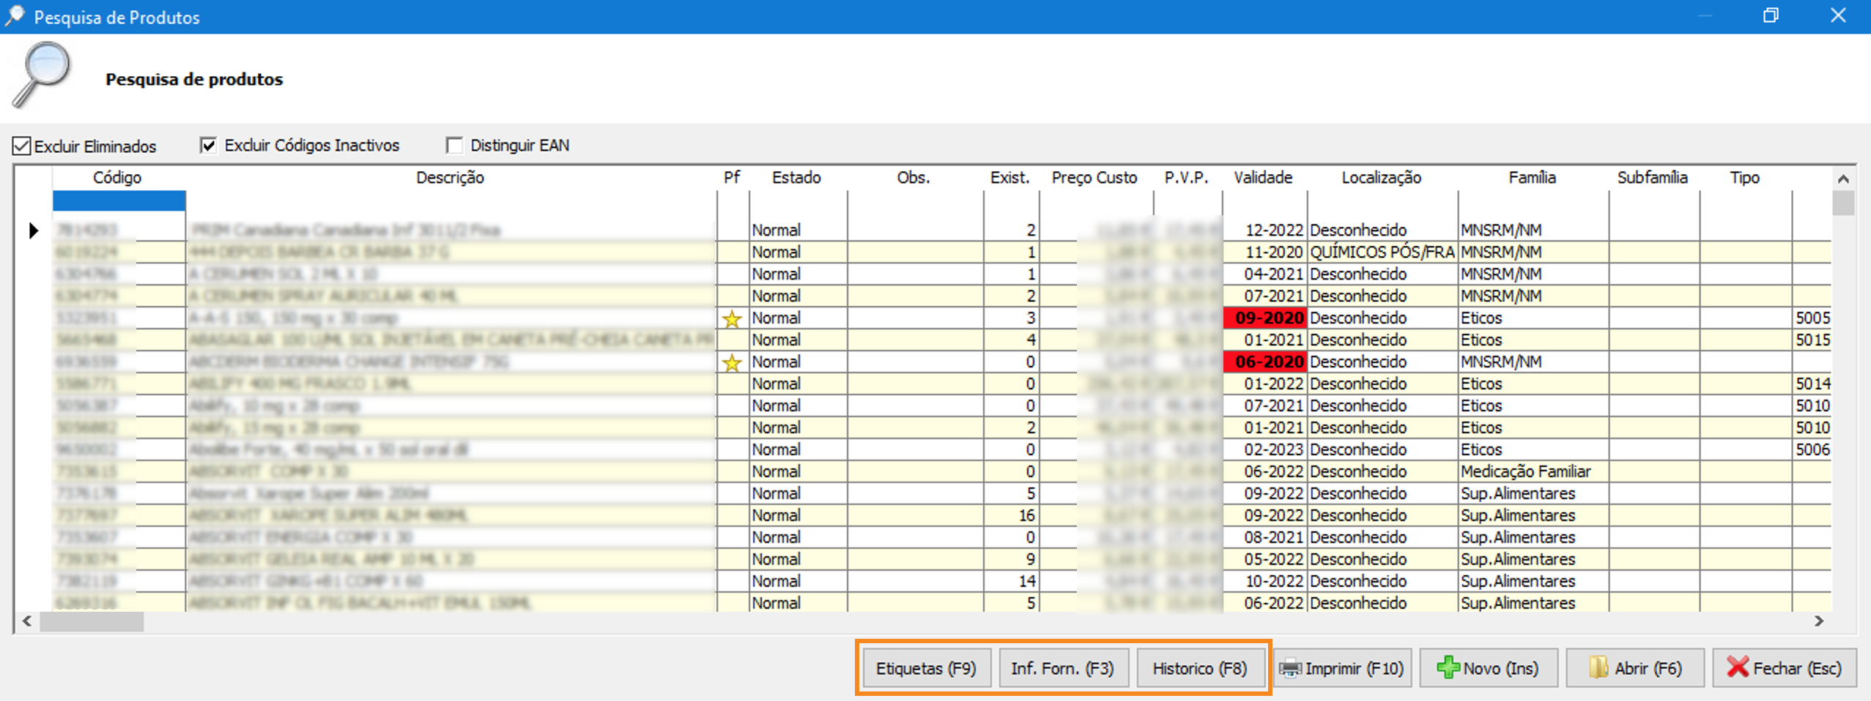
Task: Enable the Distinguir EAN checkbox
Action: coord(454,146)
